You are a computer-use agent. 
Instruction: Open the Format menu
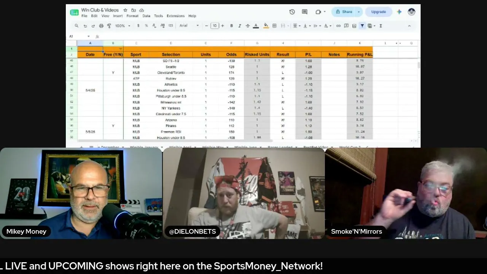click(132, 16)
